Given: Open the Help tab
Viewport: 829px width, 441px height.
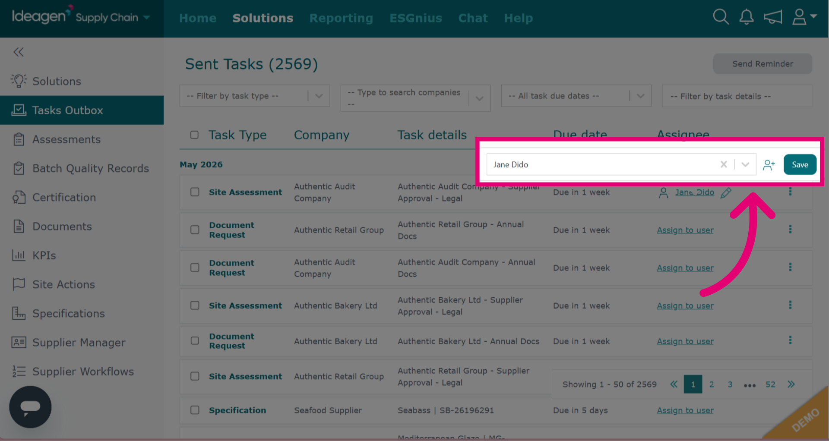Looking at the screenshot, I should click(518, 18).
